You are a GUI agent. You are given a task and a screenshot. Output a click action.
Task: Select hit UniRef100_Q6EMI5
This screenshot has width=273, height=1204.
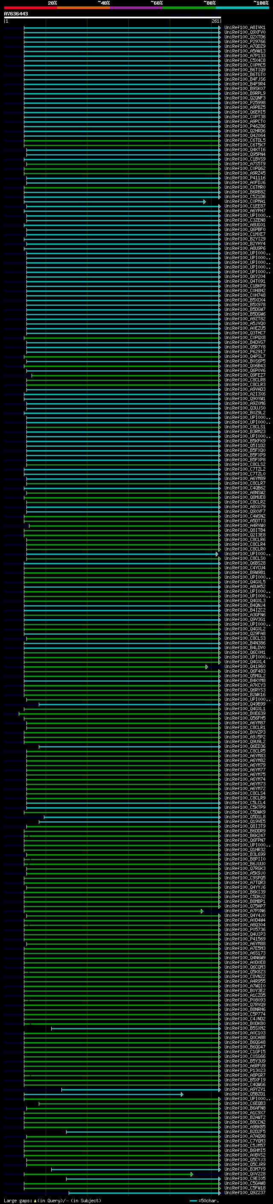click(x=244, y=112)
